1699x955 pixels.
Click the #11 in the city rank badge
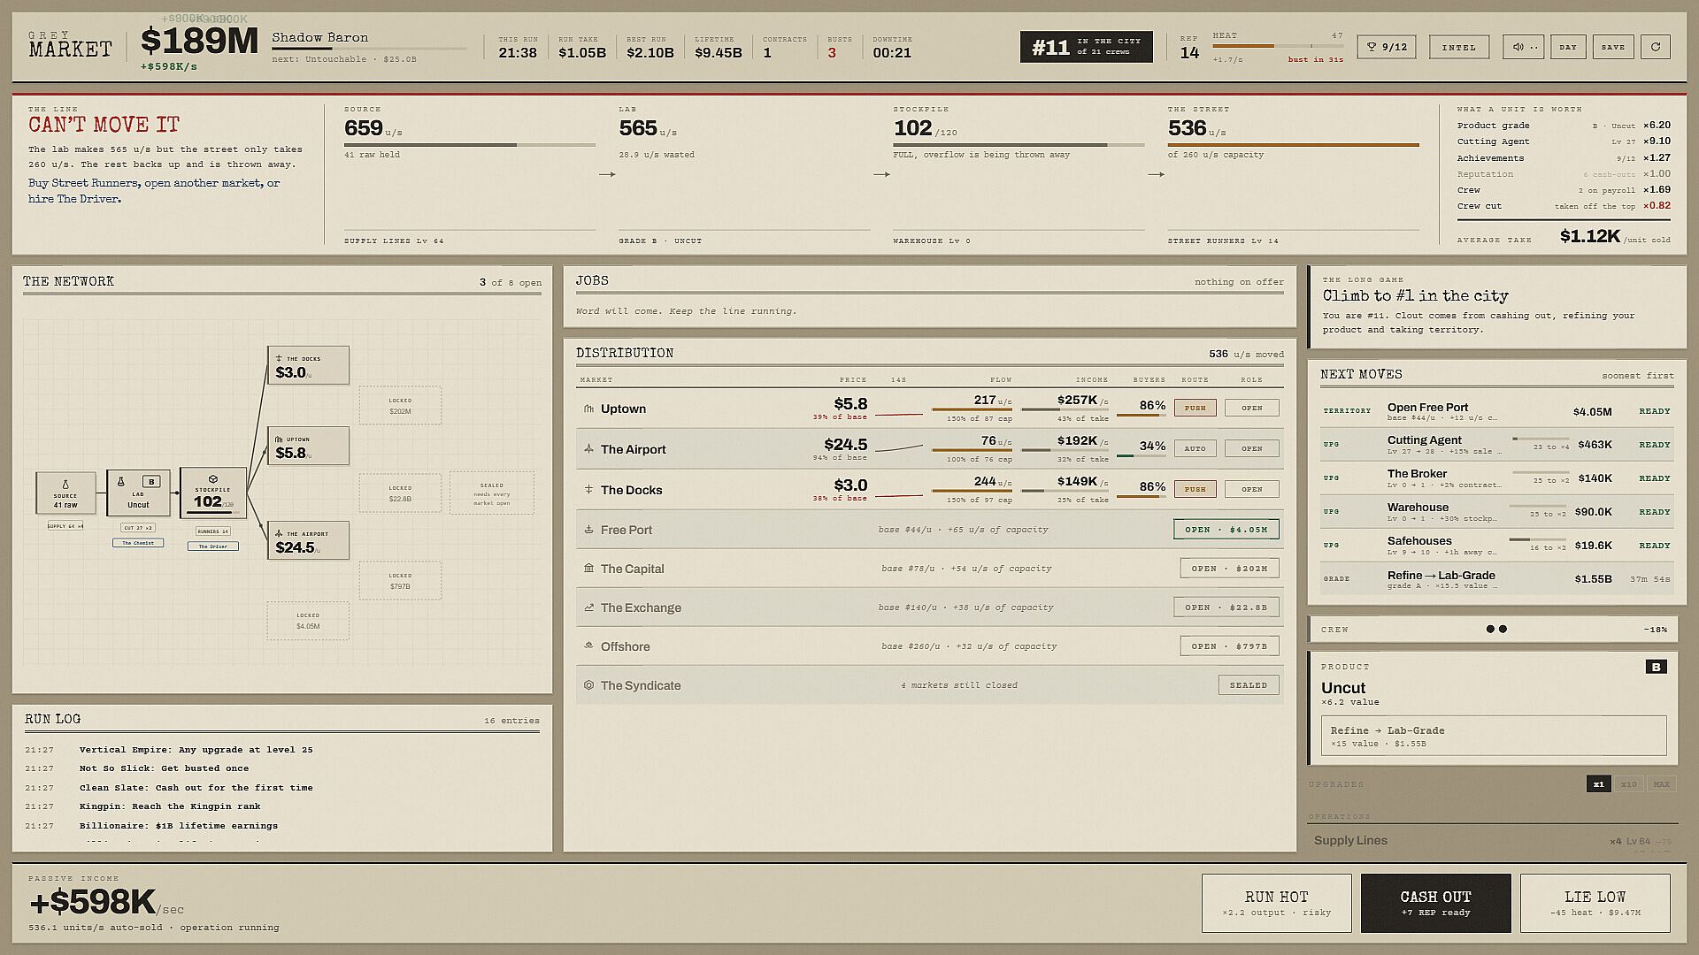[1086, 47]
